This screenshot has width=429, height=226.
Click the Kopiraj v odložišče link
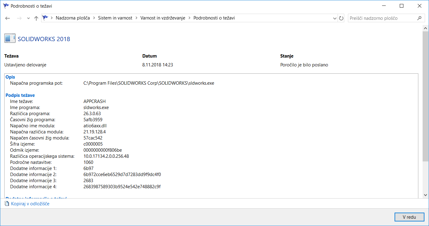(x=30, y=204)
